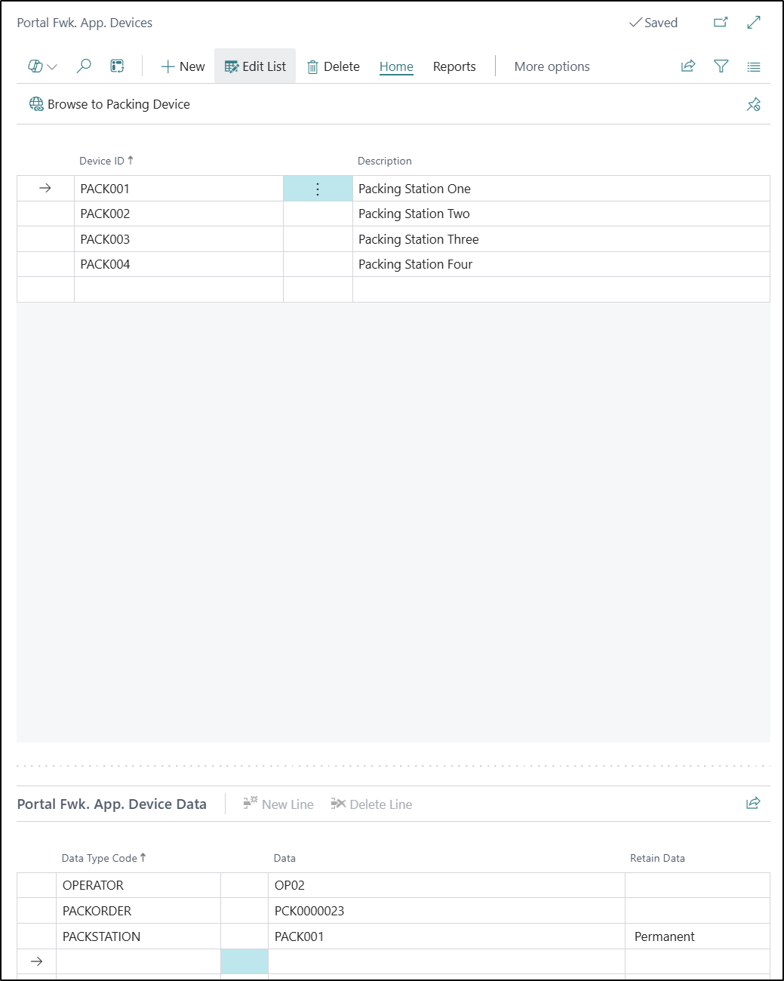The height and width of the screenshot is (981, 784).
Task: Sort by Device ID column header
Action: [x=102, y=161]
